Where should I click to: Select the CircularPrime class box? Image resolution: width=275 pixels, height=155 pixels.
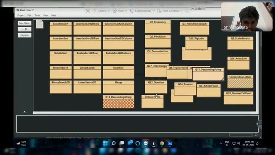(153, 102)
